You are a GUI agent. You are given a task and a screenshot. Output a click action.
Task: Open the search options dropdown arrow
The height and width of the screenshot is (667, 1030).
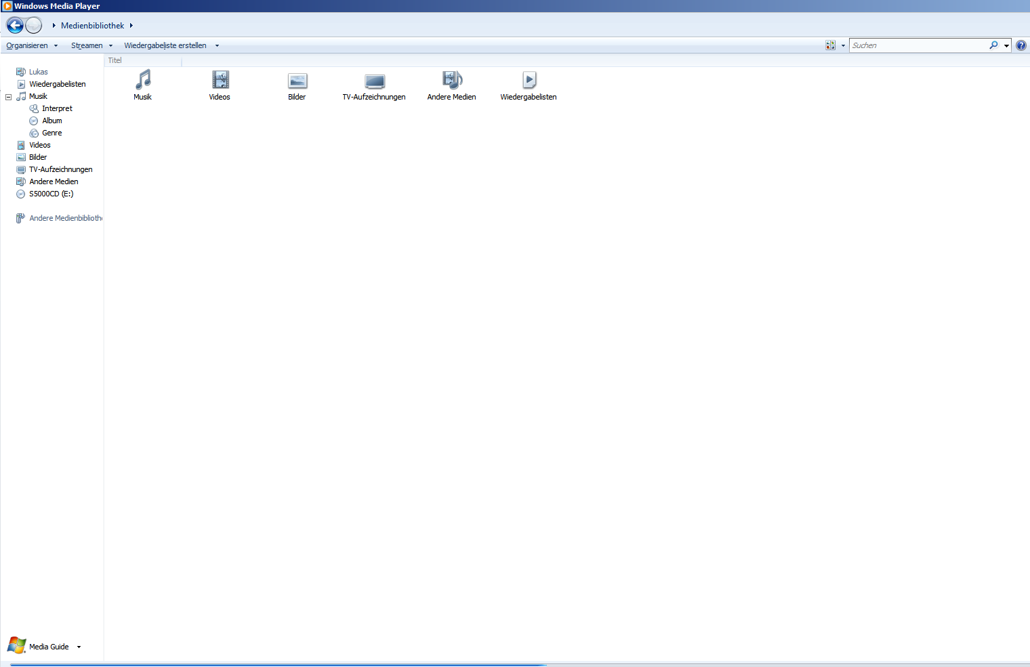point(1006,45)
